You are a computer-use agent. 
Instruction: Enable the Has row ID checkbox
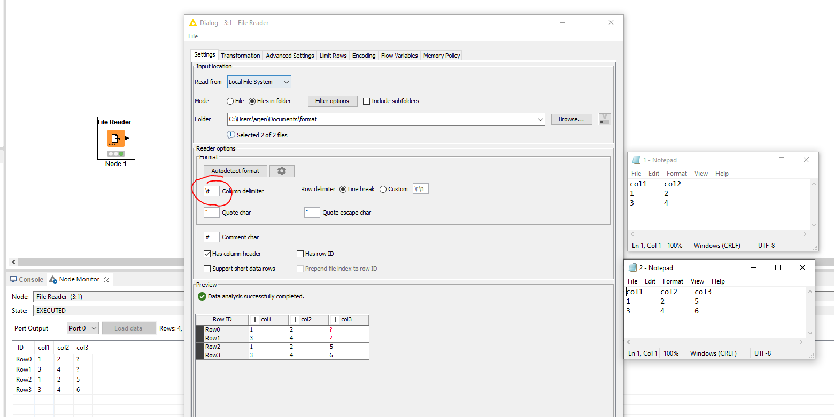tap(300, 254)
